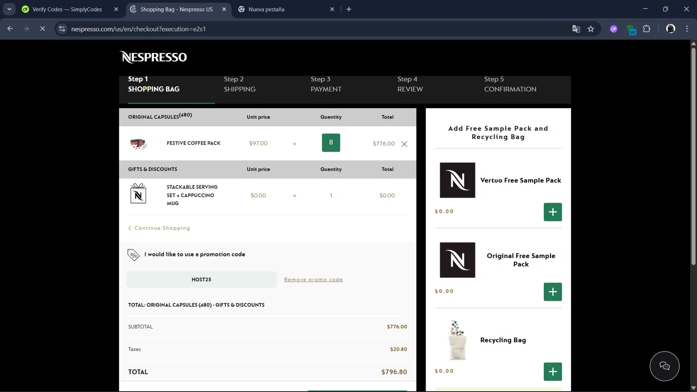Click the Original Capsules (480) header
This screenshot has height=392, width=697.
[160, 116]
